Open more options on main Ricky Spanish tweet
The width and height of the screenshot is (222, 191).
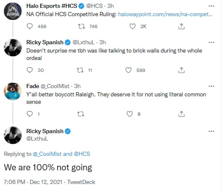tap(211, 131)
